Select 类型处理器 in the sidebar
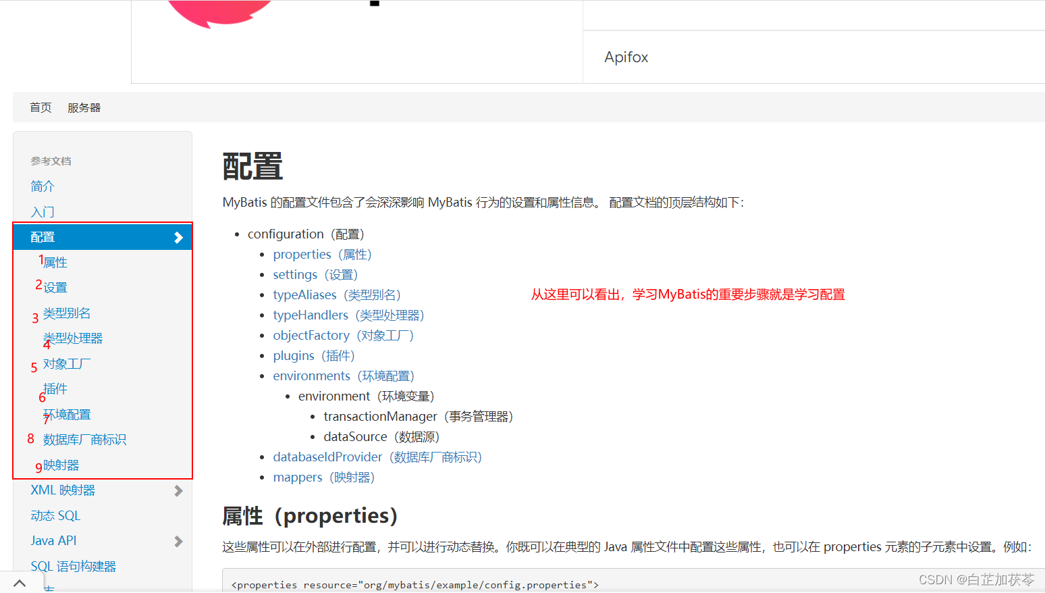This screenshot has height=593, width=1045. [x=73, y=338]
